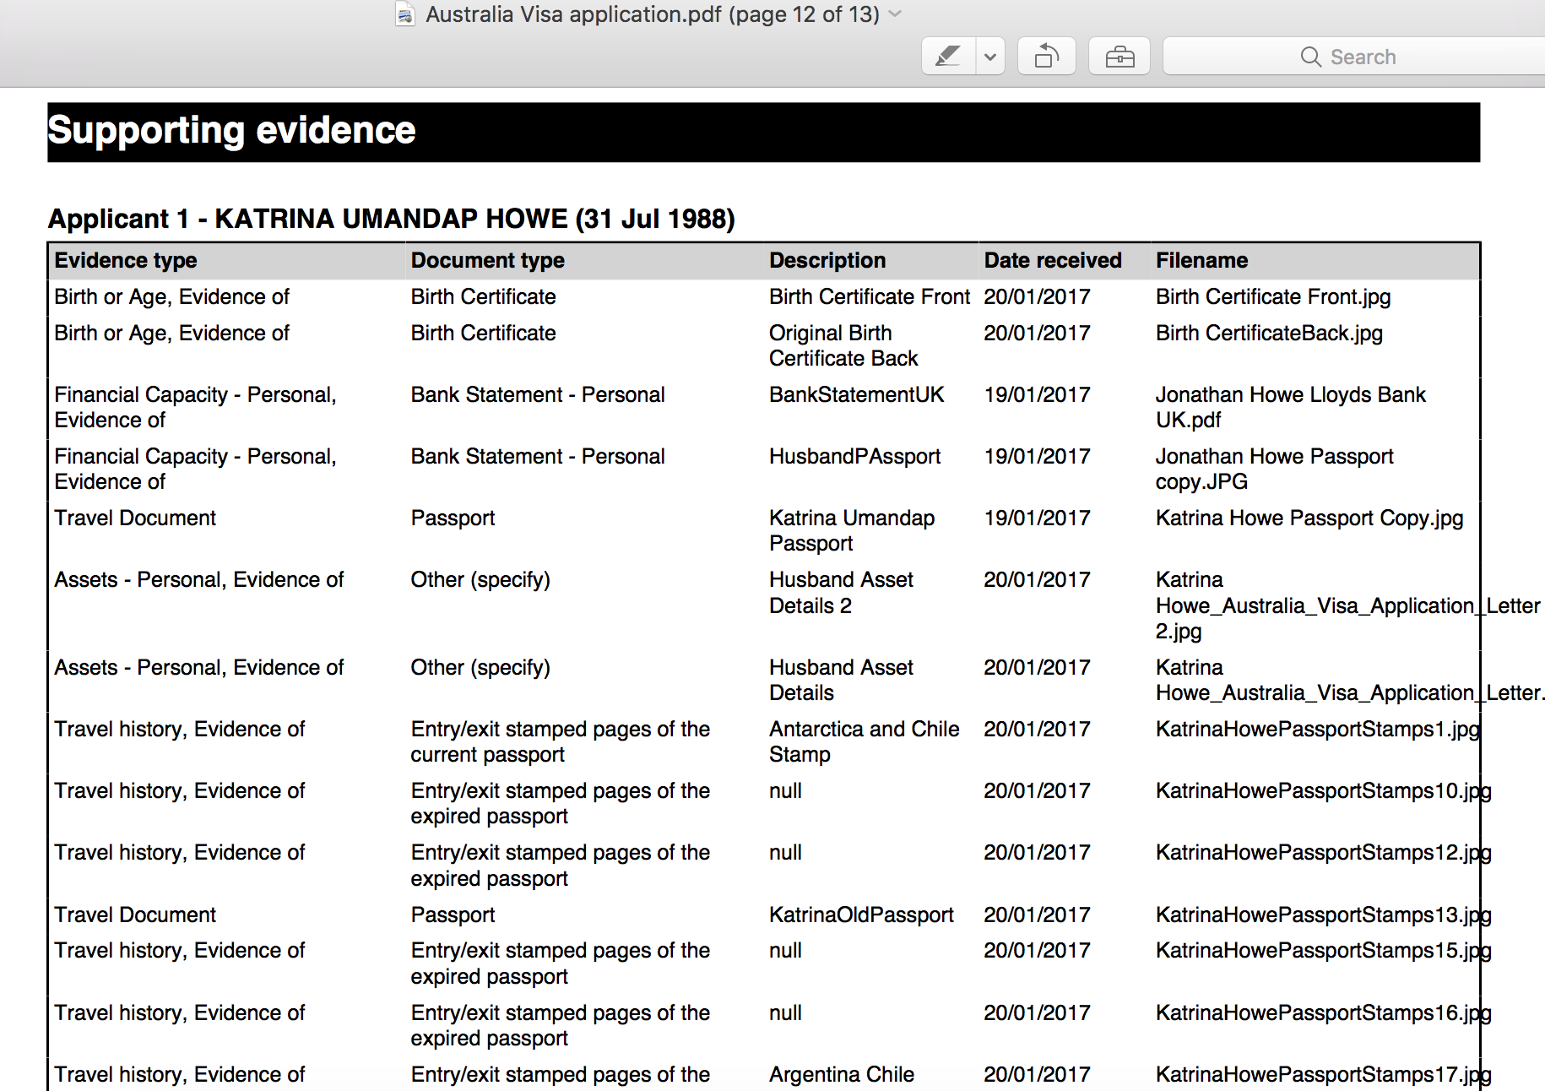Click the Original Birth Certificate Back description
Viewport: 1545px width, 1091px height.
click(x=843, y=346)
